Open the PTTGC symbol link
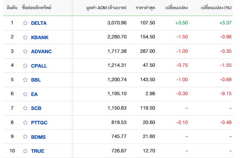Viewport: 240px width, 158px height. [39, 123]
